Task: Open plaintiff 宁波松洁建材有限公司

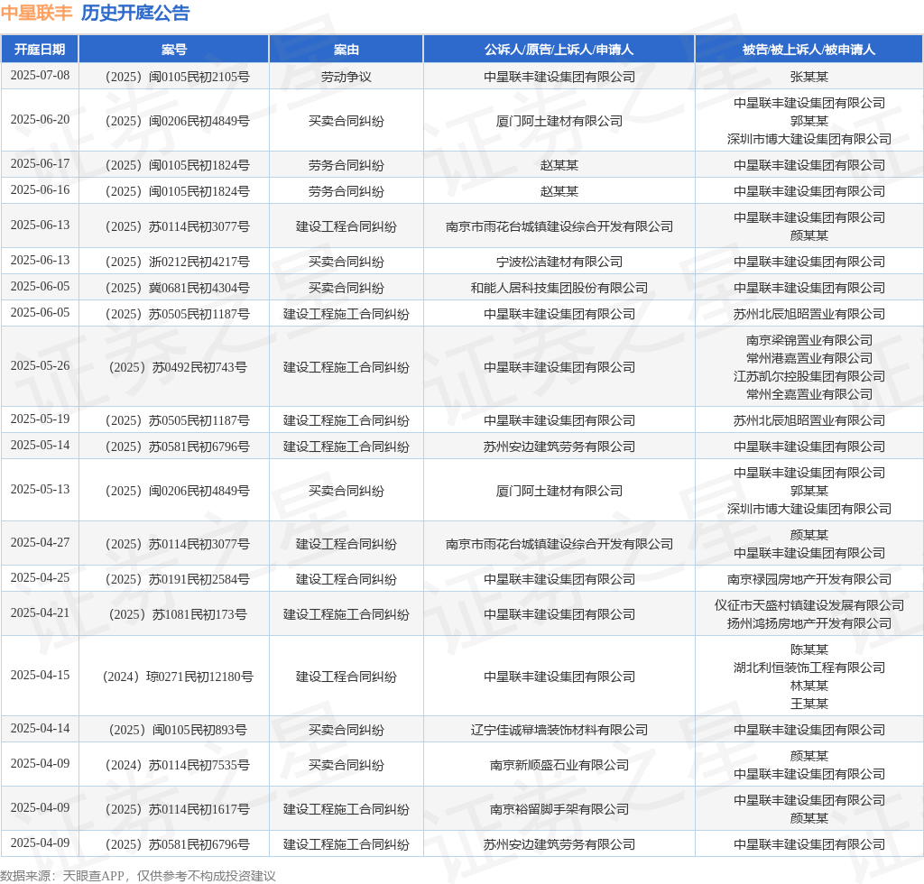Action: click(559, 262)
